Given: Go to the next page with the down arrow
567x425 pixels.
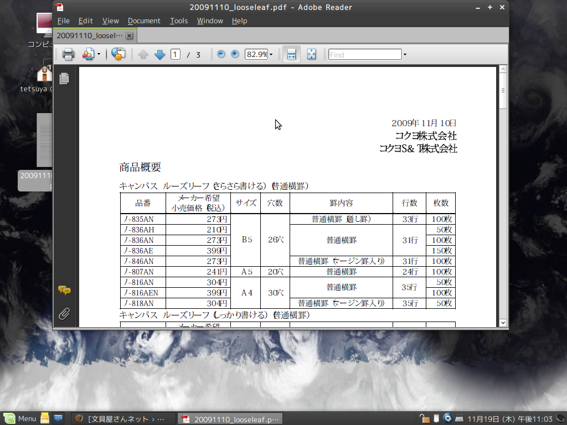Looking at the screenshot, I should click(x=159, y=55).
